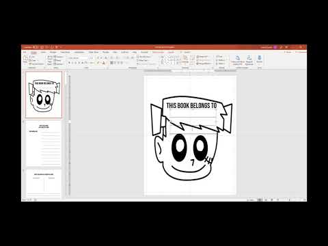Click the Share button
Screen dimensions: 328x246
tap(288, 52)
